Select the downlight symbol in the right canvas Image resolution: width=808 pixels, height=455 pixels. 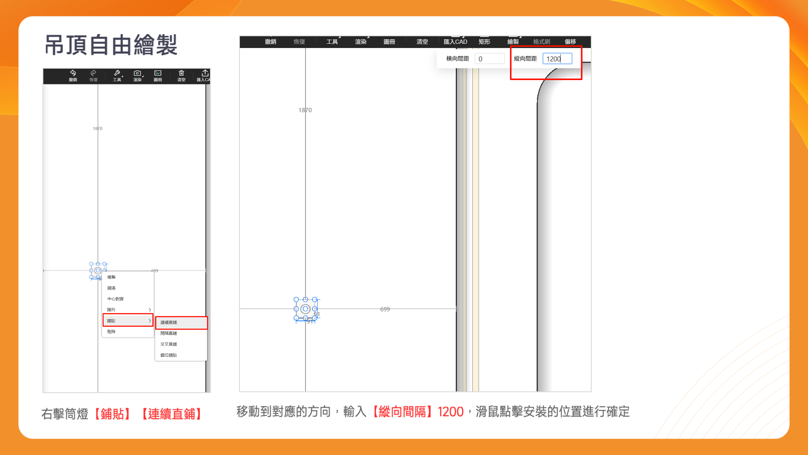[x=306, y=309]
